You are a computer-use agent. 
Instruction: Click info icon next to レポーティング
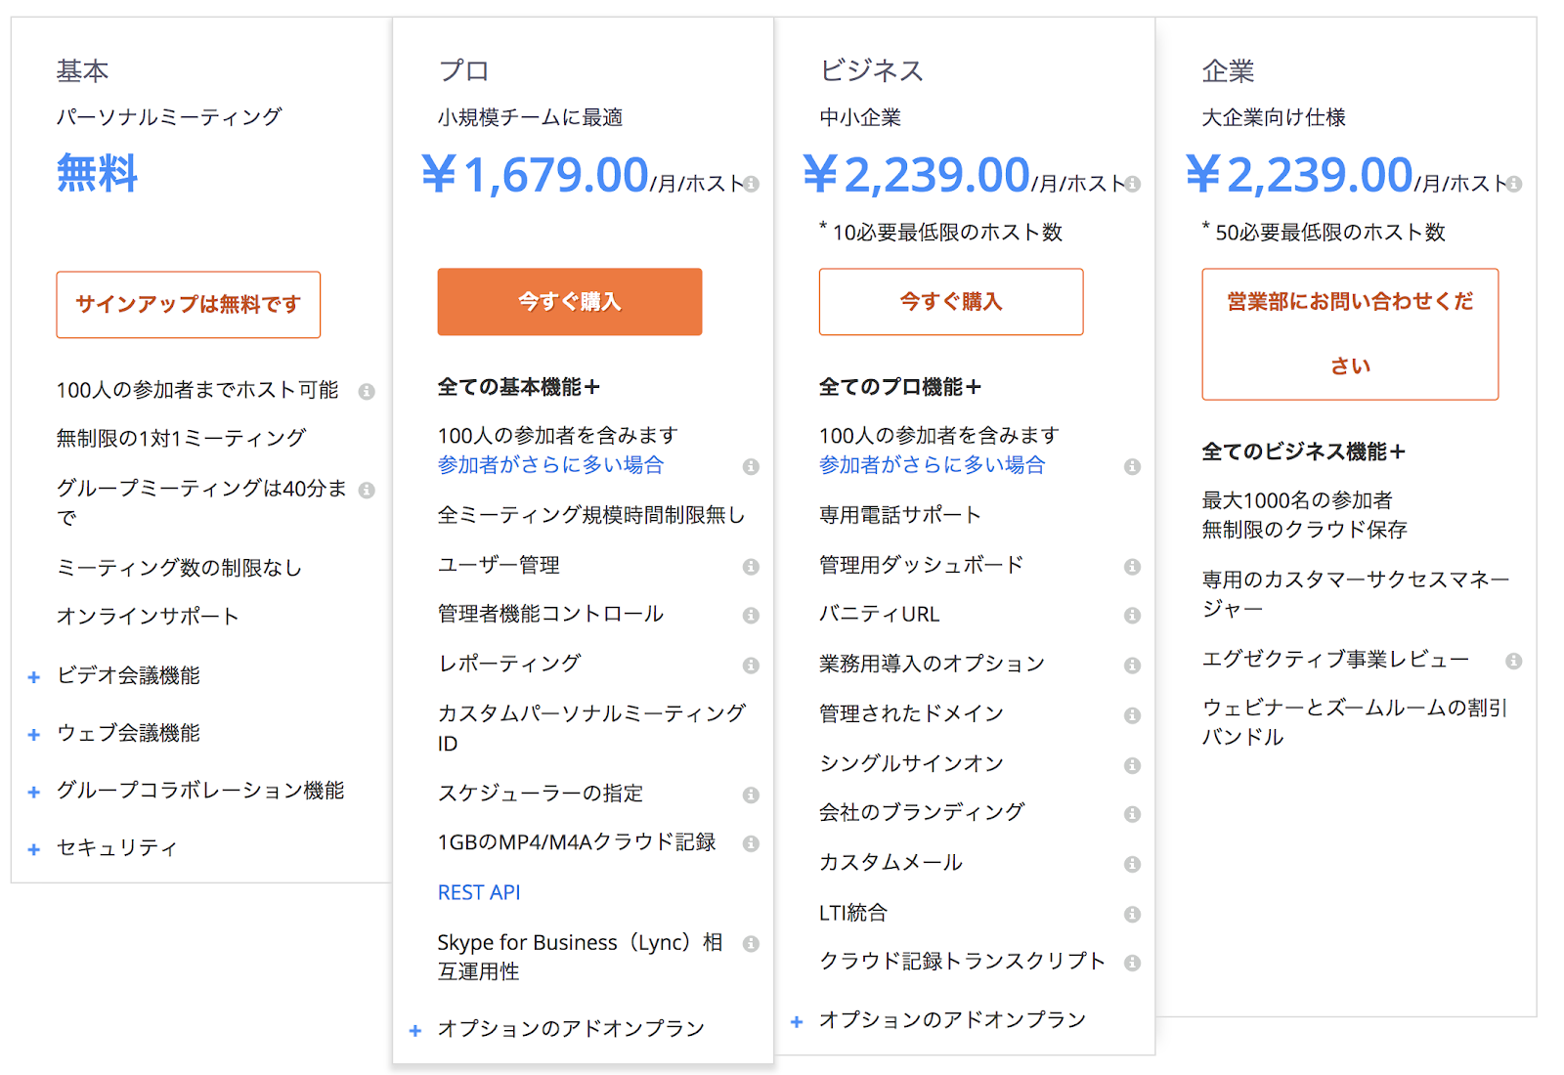coord(751,666)
